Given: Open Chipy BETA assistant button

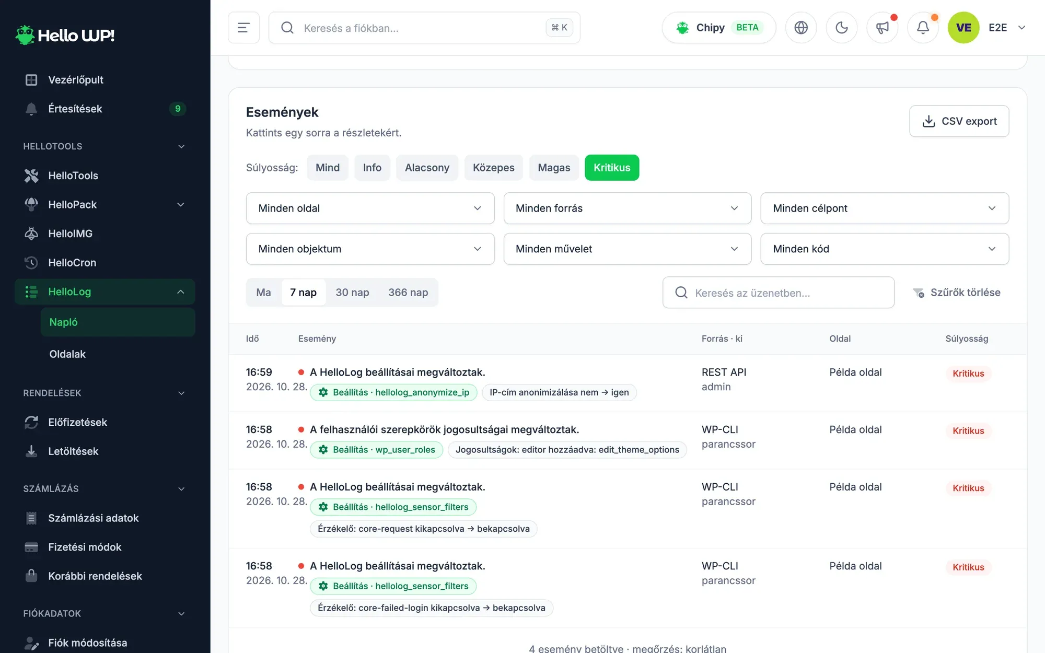Looking at the screenshot, I should [x=719, y=28].
